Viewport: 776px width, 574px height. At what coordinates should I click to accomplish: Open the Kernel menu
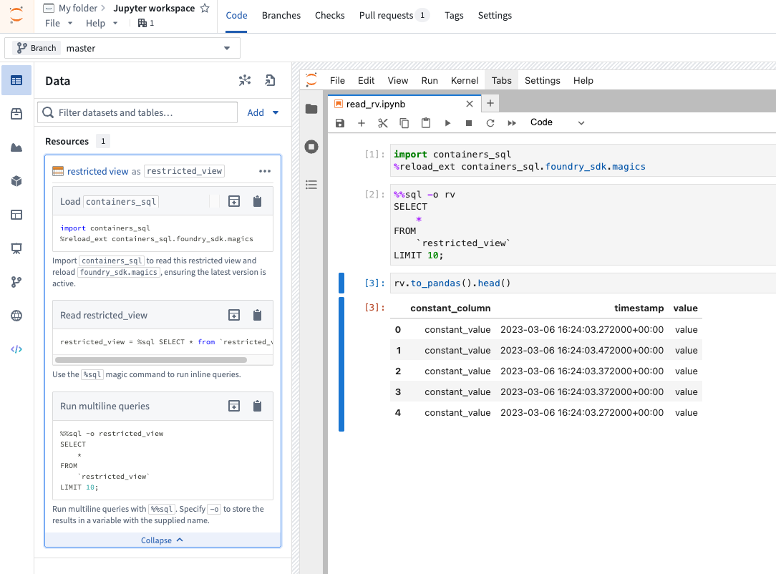click(x=465, y=81)
